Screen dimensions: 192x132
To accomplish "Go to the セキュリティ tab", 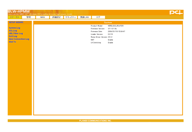I will (x=71, y=17).
